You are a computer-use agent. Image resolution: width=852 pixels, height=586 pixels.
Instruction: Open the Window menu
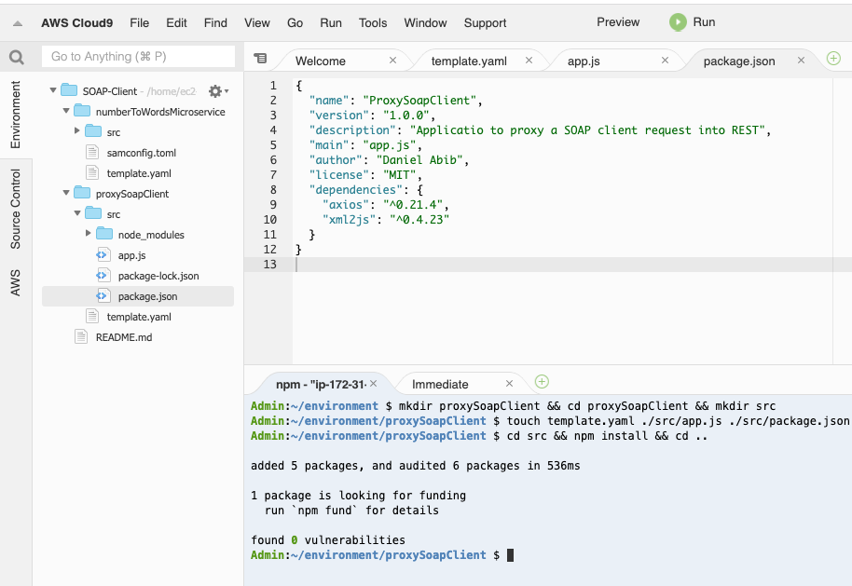[425, 22]
